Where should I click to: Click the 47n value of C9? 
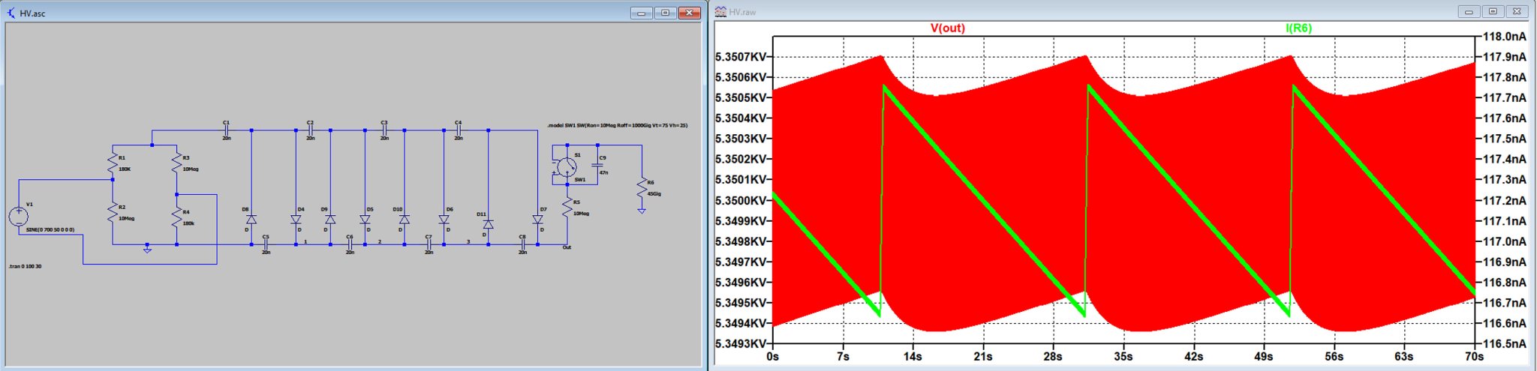604,172
